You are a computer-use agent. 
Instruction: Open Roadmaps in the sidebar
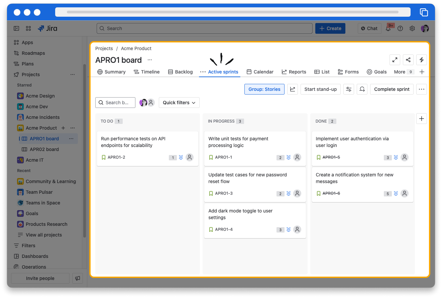(33, 53)
